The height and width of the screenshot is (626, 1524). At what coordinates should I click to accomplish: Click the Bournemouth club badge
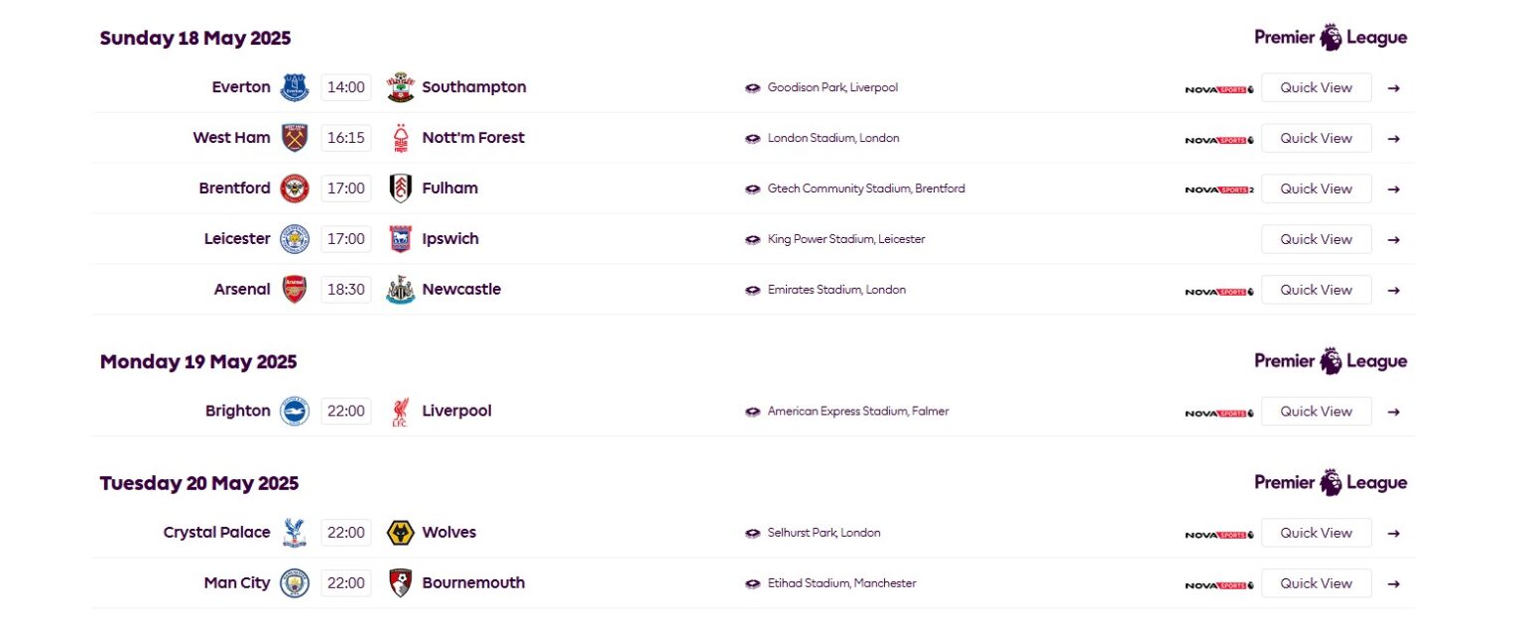pos(400,583)
